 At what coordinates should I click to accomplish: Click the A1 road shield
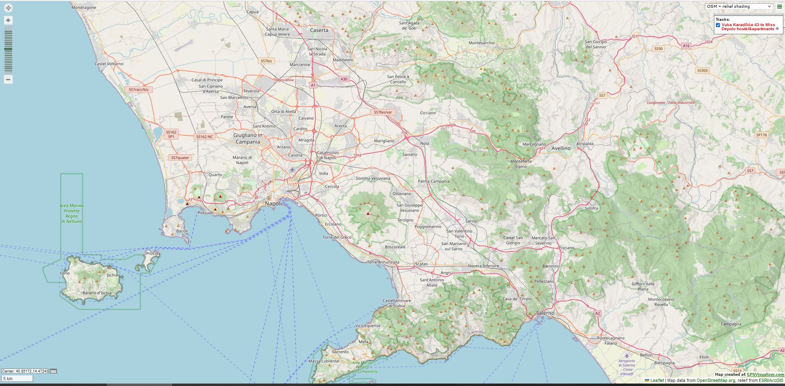pos(313,85)
